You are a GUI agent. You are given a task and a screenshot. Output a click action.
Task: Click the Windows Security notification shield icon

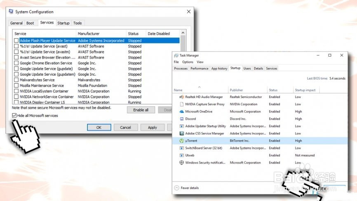[x=181, y=163]
